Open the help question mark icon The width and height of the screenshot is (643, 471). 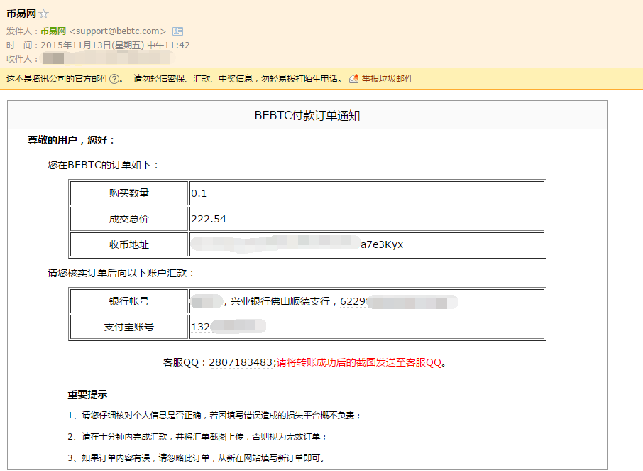(x=114, y=79)
